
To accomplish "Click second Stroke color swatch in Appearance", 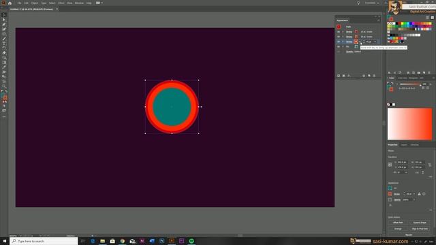I will pos(356,37).
